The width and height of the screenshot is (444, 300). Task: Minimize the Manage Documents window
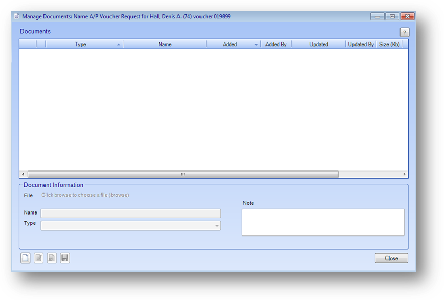(x=377, y=16)
